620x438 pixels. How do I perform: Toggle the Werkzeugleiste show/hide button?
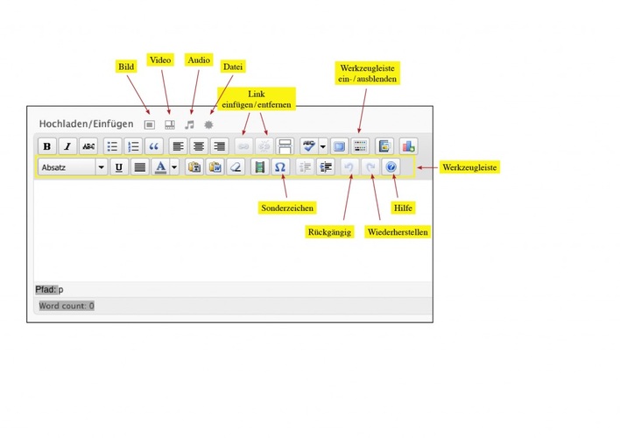pos(361,146)
